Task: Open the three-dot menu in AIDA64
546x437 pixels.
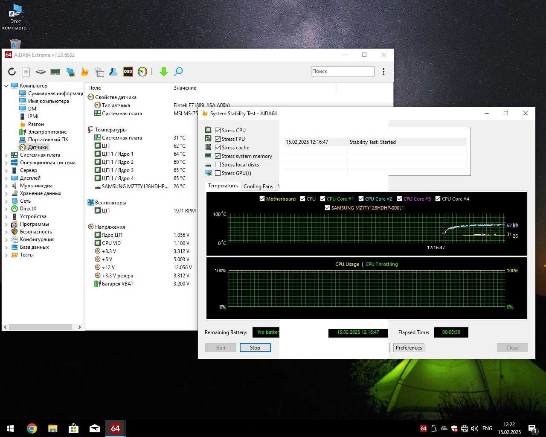Action: pyautogui.click(x=383, y=72)
